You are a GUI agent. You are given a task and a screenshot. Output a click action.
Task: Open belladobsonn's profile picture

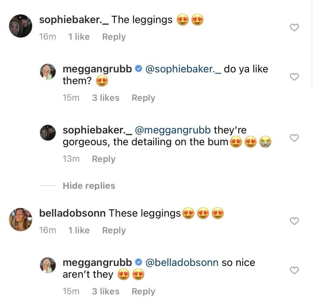[21, 219]
